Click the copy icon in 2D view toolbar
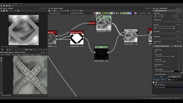This screenshot has width=183, height=103. point(7,11)
